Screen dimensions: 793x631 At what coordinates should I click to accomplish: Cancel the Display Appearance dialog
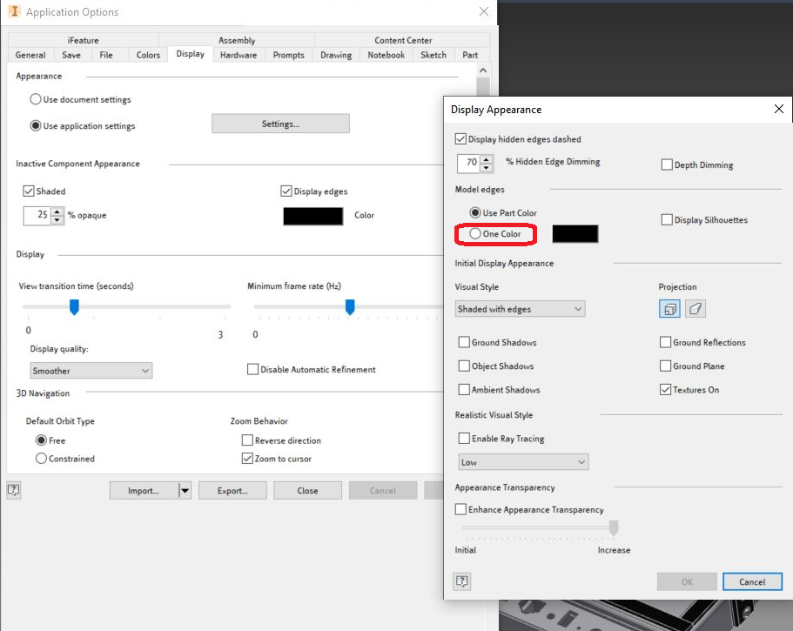pyautogui.click(x=752, y=582)
